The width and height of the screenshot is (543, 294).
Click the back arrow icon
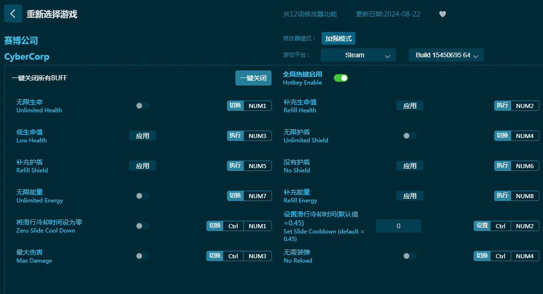pyautogui.click(x=13, y=14)
